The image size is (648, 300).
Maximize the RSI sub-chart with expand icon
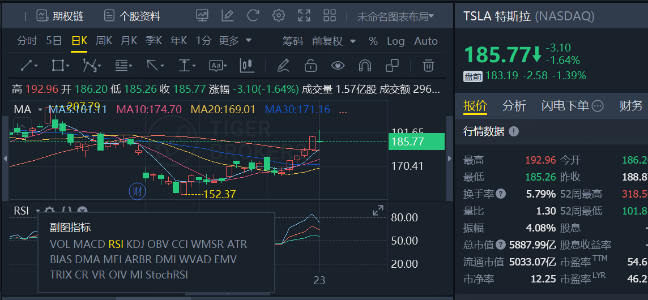[378, 211]
